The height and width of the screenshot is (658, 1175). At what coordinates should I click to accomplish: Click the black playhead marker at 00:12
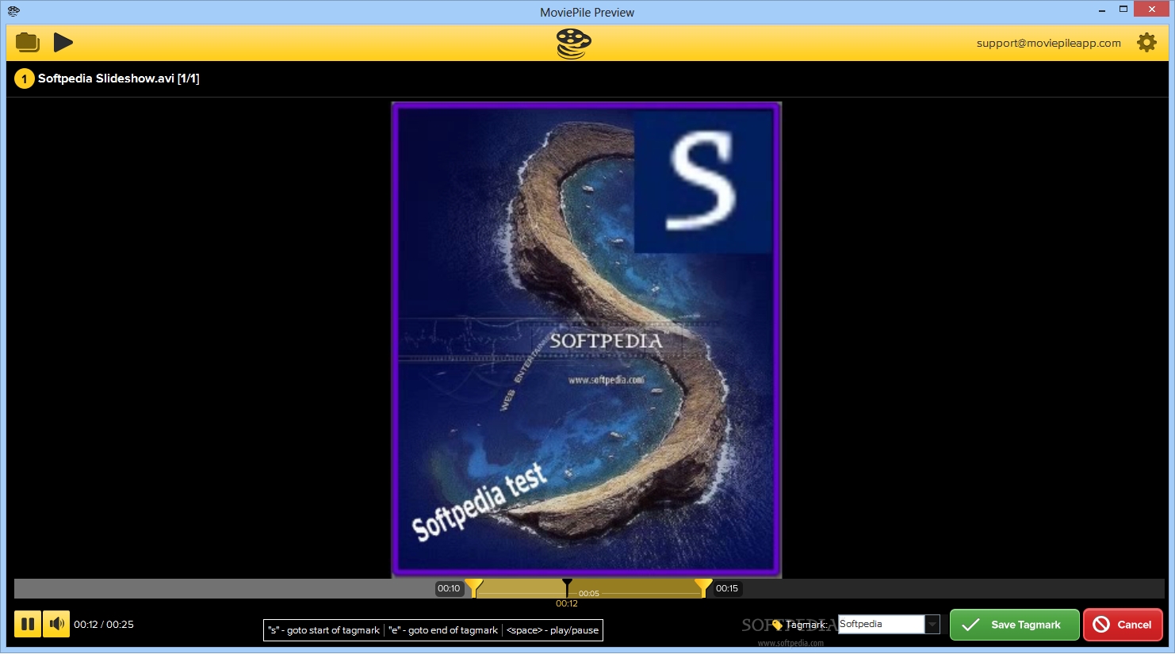567,587
